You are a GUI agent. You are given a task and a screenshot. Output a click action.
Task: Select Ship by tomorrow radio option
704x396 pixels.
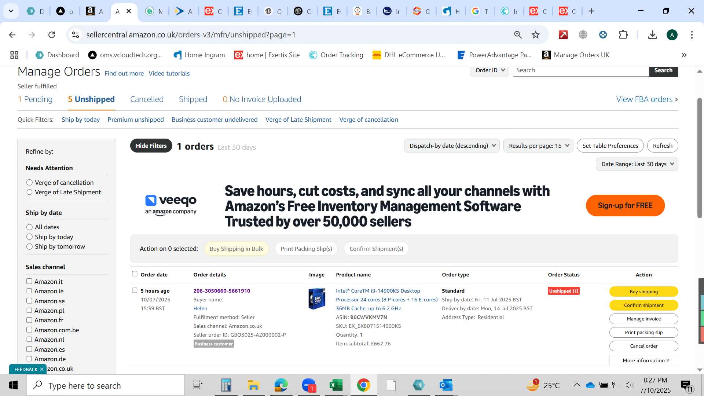[x=29, y=246]
